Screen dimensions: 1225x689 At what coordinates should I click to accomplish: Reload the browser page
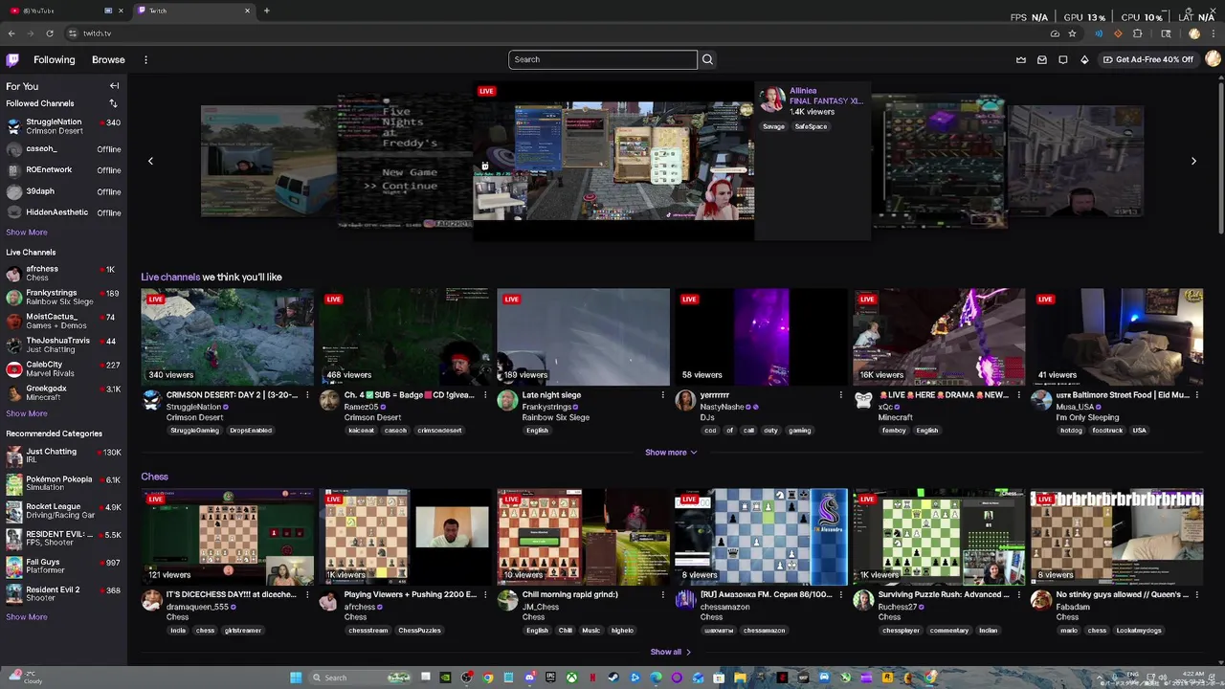(50, 33)
